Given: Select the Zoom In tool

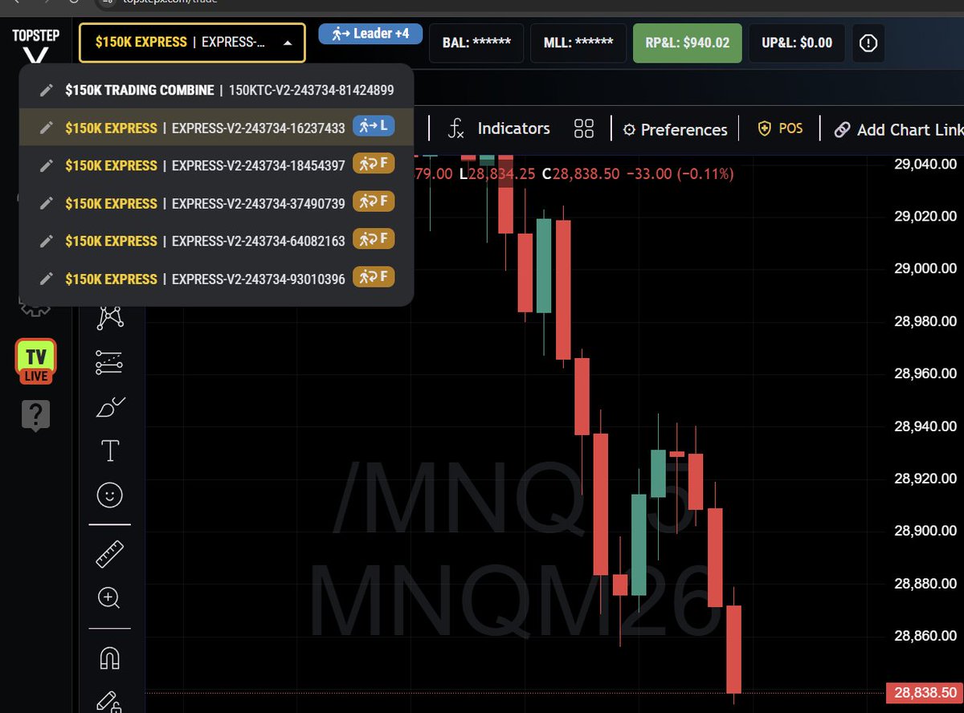Looking at the screenshot, I should pyautogui.click(x=109, y=597).
